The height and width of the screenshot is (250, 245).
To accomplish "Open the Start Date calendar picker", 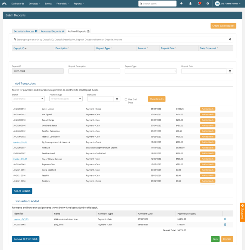I will point(117,99).
